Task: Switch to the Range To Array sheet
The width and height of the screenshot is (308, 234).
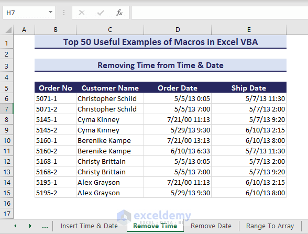Action: (x=270, y=226)
